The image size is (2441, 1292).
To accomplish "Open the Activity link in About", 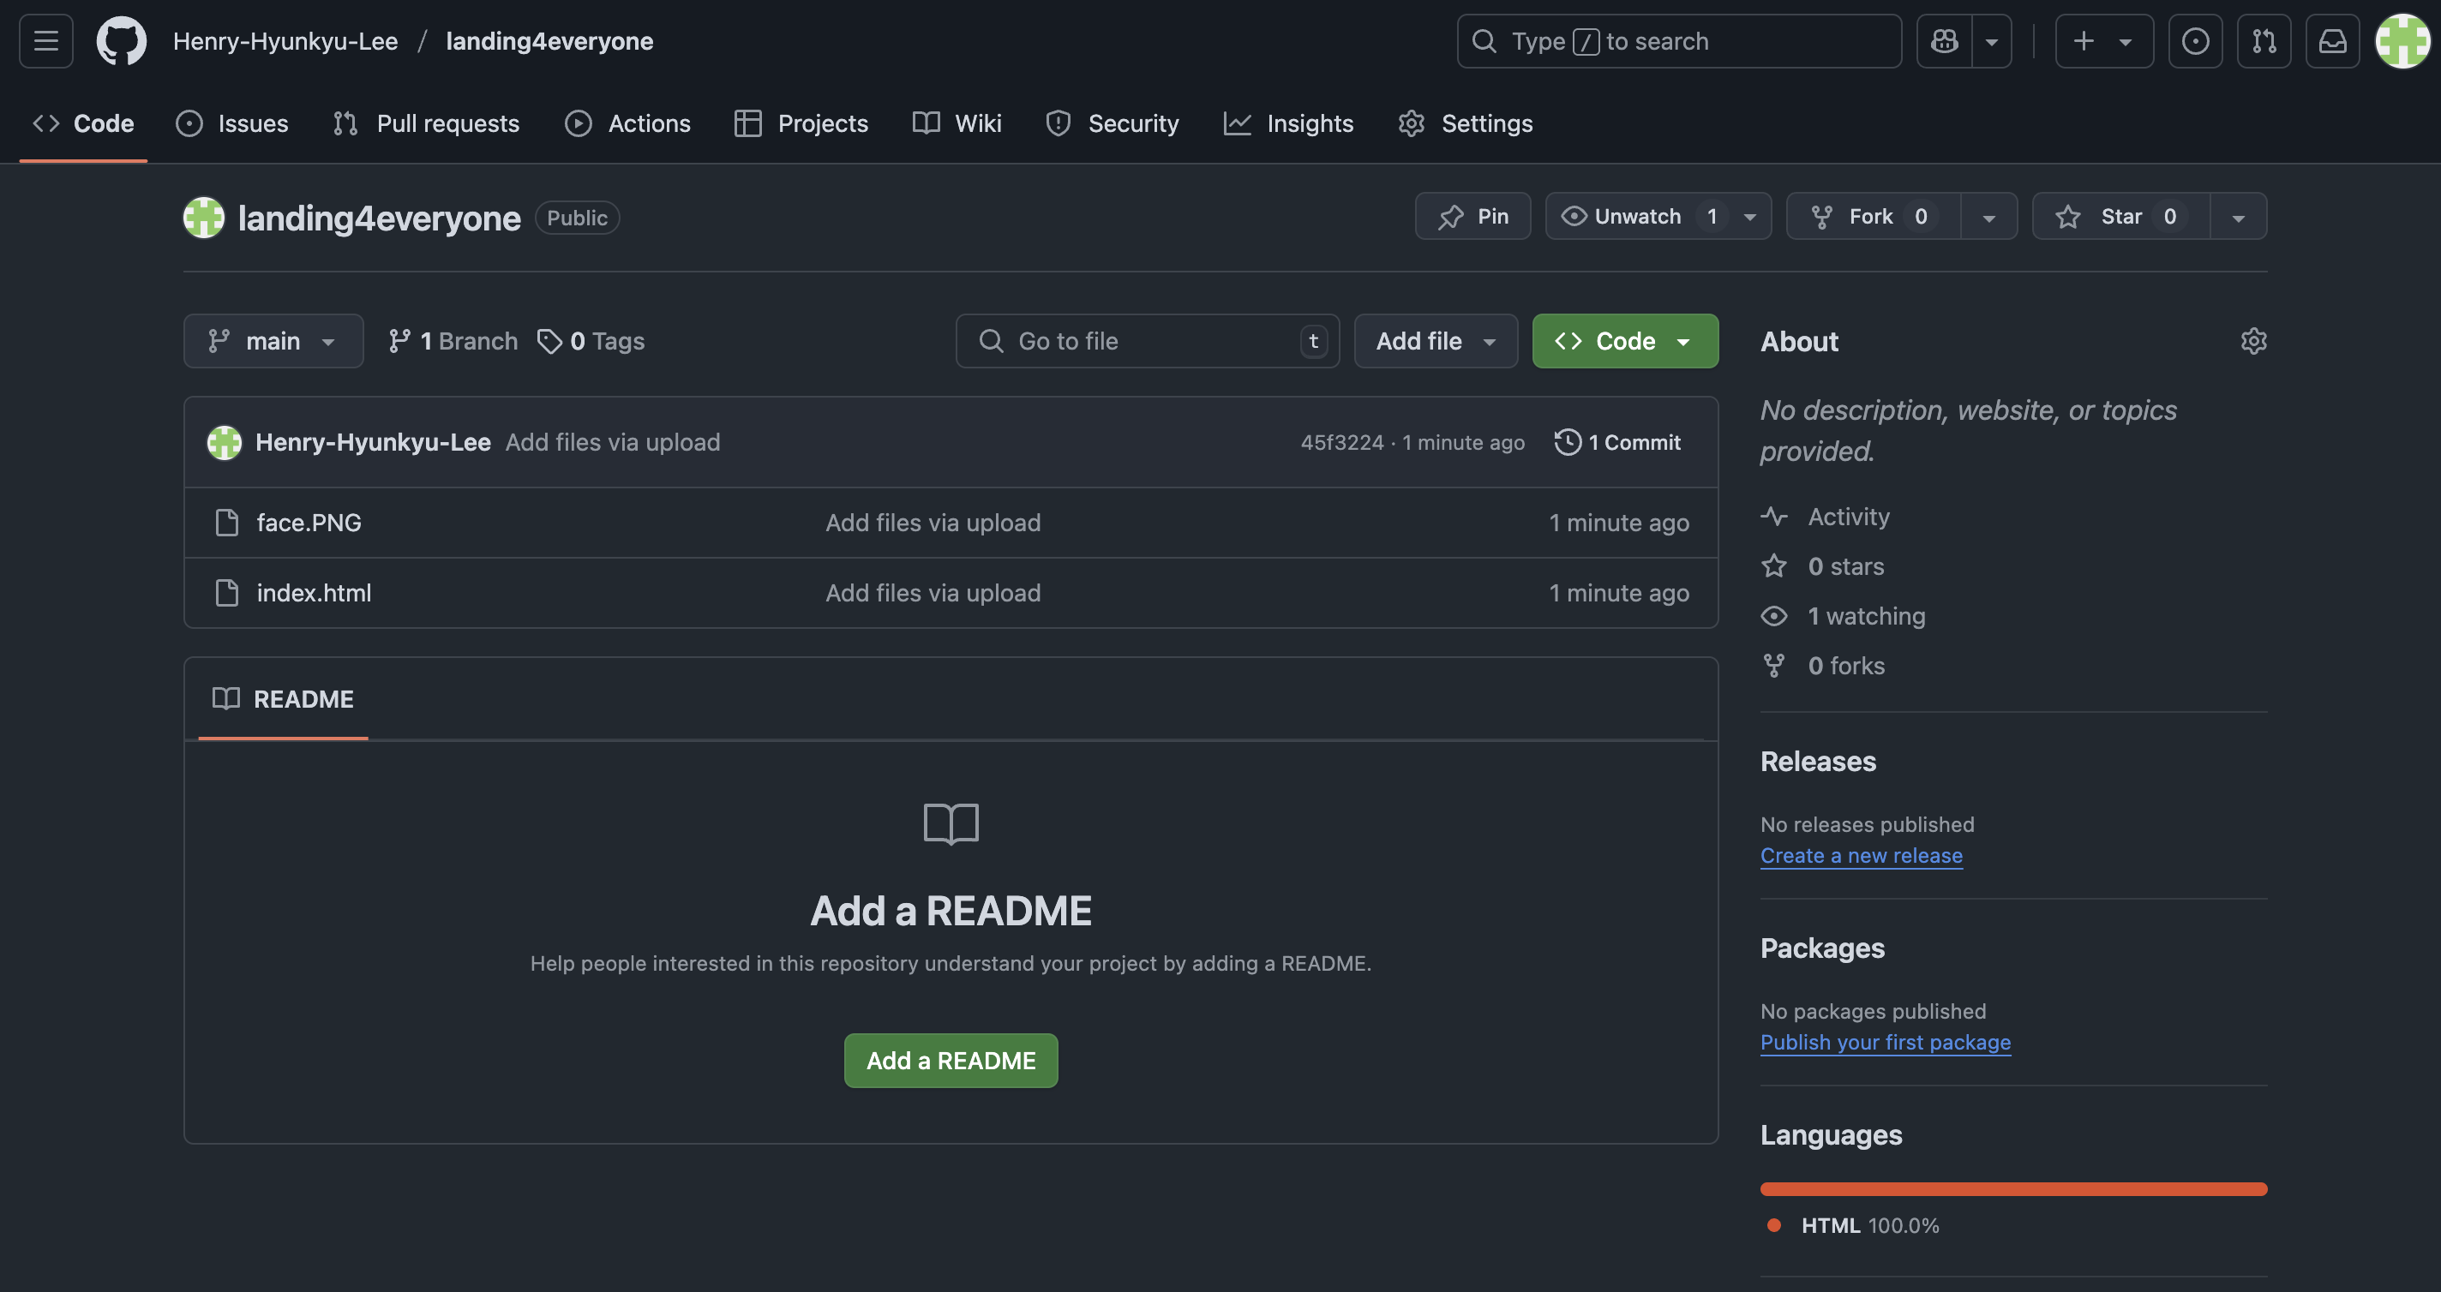I will point(1825,517).
